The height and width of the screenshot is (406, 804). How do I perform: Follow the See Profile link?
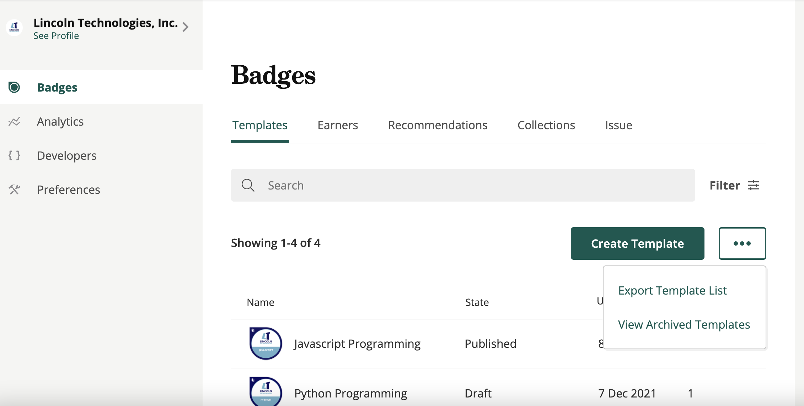tap(56, 36)
